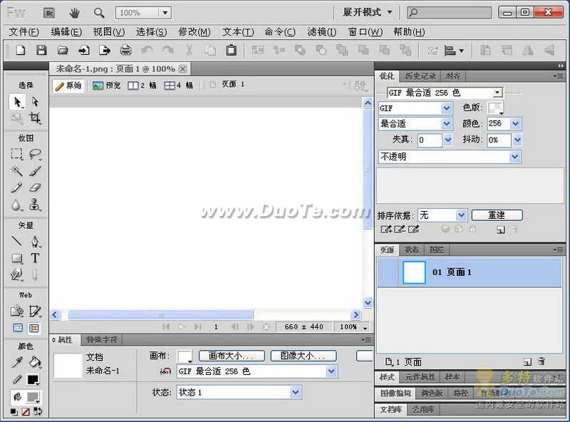The width and height of the screenshot is (570, 422).
Task: Select the Paint Bucket tool
Action: (x=34, y=362)
